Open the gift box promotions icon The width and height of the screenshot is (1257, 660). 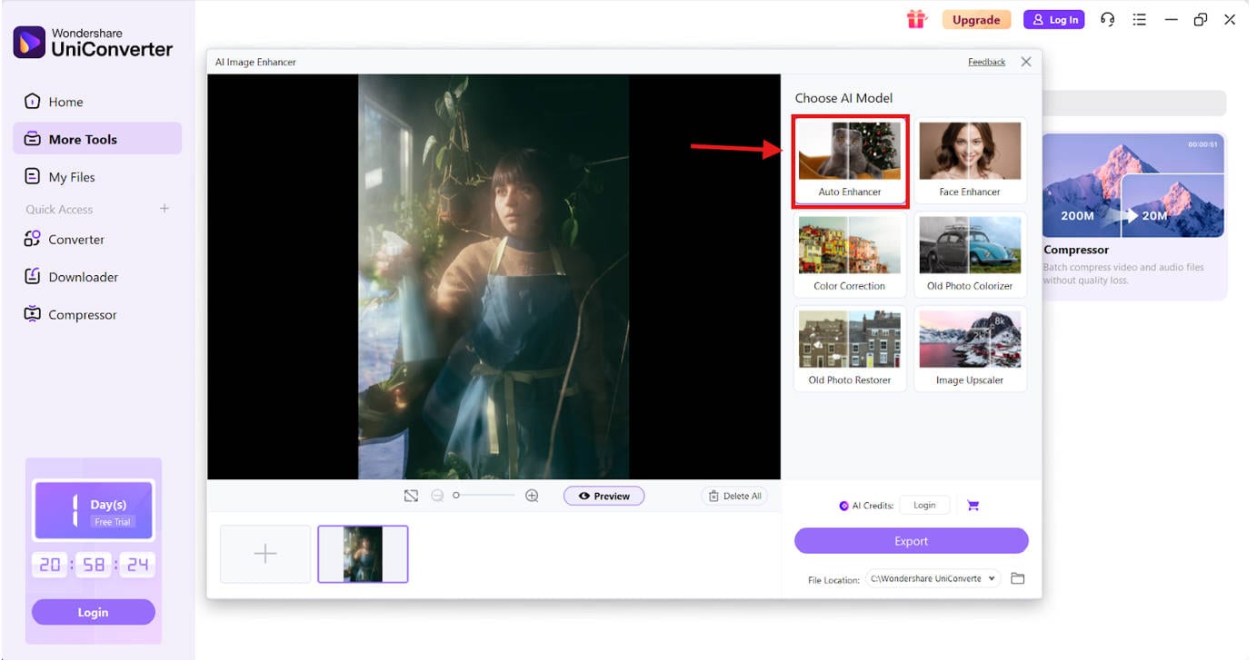point(917,19)
